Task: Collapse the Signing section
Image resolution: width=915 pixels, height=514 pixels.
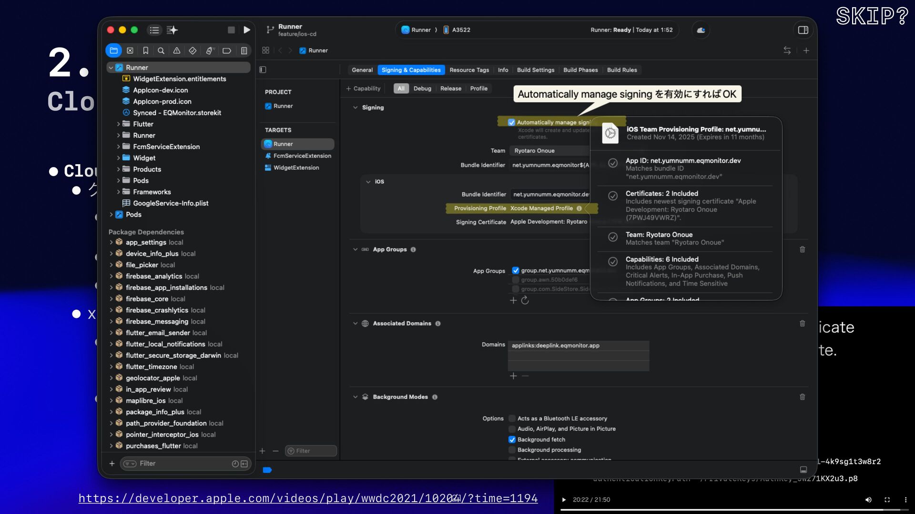Action: (355, 108)
